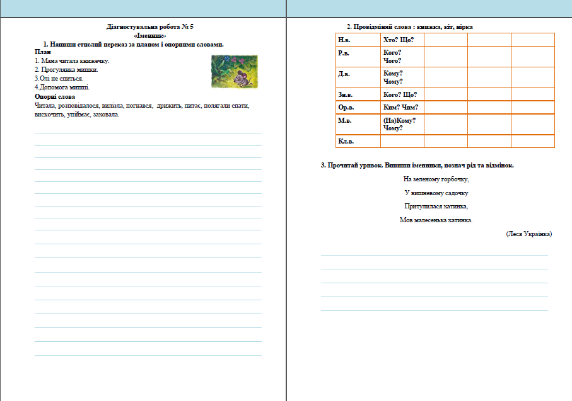Click the last blank line on left page
Screen dimensions: 572x401
pyautogui.click(x=148, y=355)
